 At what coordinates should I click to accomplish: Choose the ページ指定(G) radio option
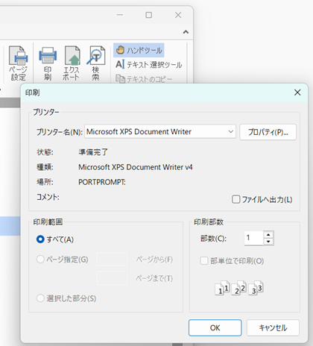tap(40, 259)
